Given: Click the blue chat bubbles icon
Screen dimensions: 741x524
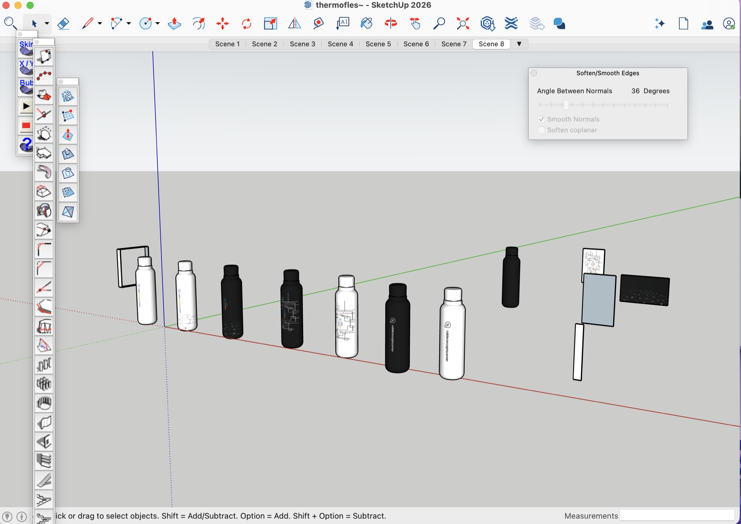Looking at the screenshot, I should click(559, 23).
